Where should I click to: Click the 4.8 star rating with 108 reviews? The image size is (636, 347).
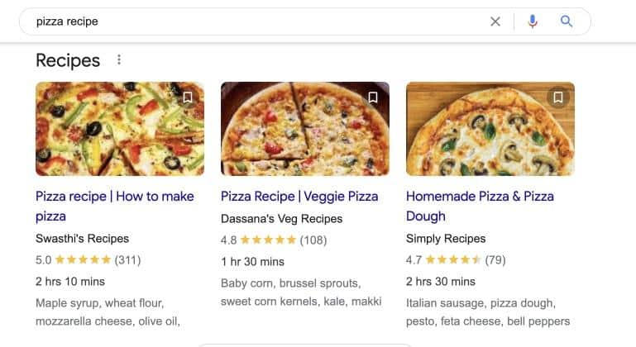point(274,240)
